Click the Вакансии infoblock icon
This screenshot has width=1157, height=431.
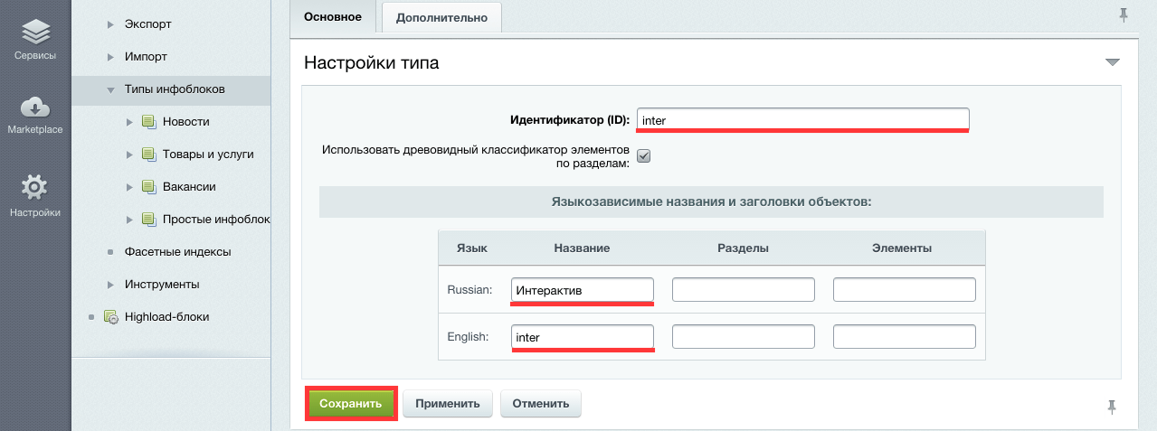(149, 187)
